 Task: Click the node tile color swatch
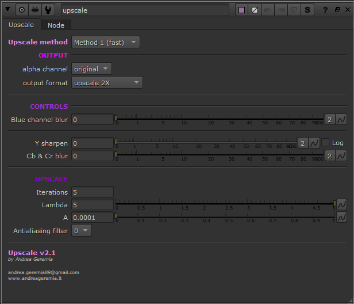tap(241, 10)
